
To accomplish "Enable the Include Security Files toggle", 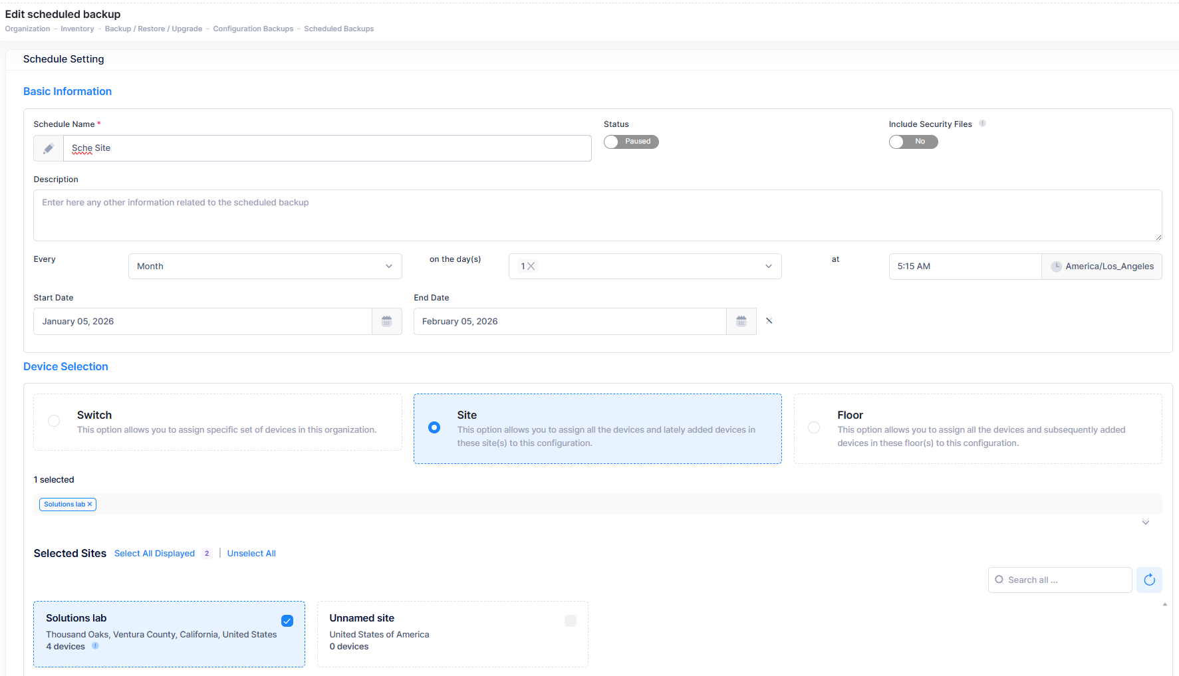I will click(x=913, y=142).
